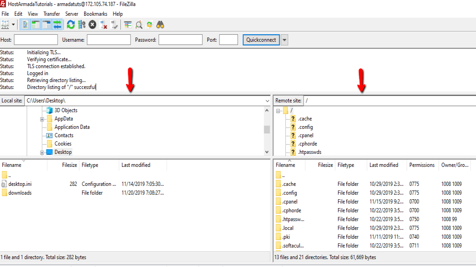Open the Site Manager
This screenshot has height=267, width=476.
point(6,24)
